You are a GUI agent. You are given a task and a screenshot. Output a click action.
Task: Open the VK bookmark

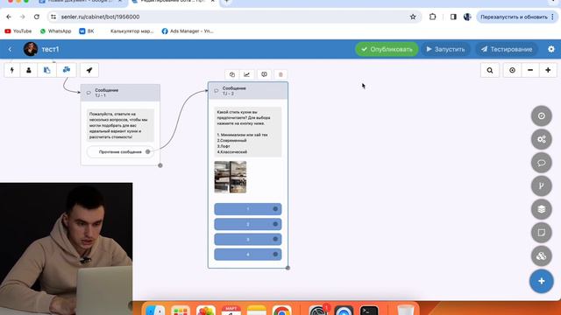pyautogui.click(x=87, y=31)
